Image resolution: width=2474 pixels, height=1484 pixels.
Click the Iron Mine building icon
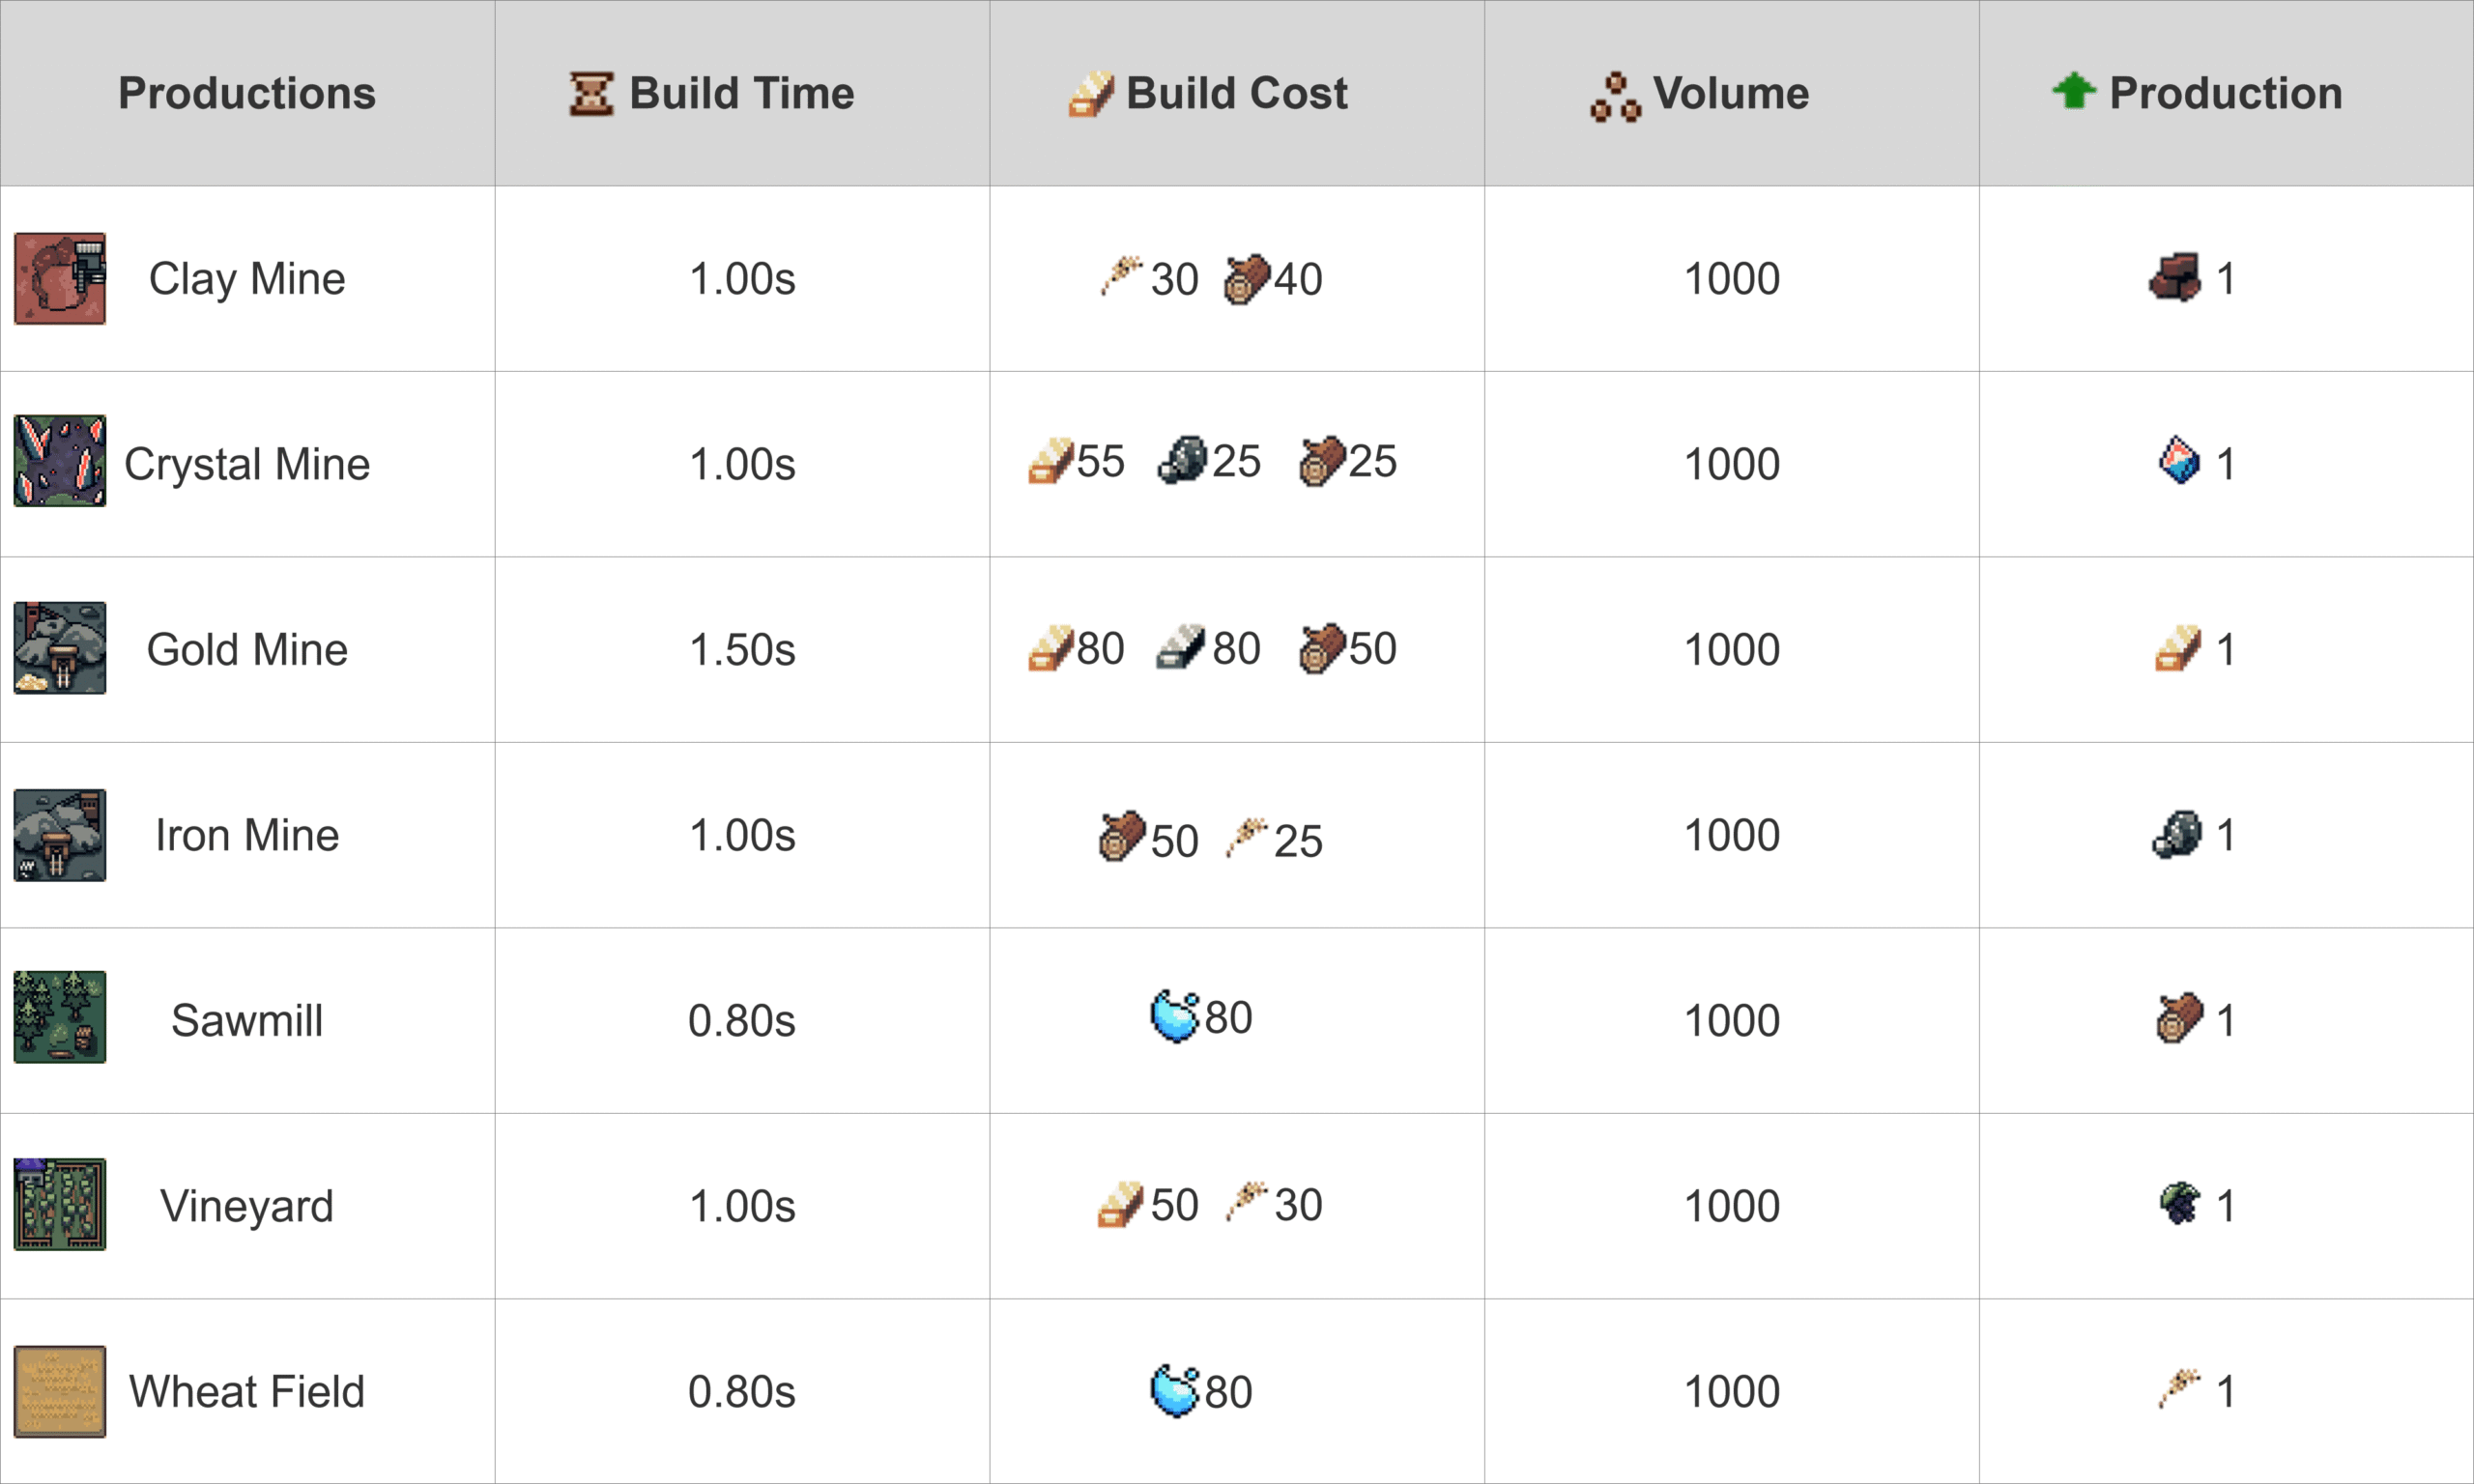[60, 835]
